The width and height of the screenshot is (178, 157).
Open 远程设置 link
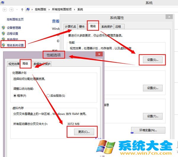(x=12, y=34)
